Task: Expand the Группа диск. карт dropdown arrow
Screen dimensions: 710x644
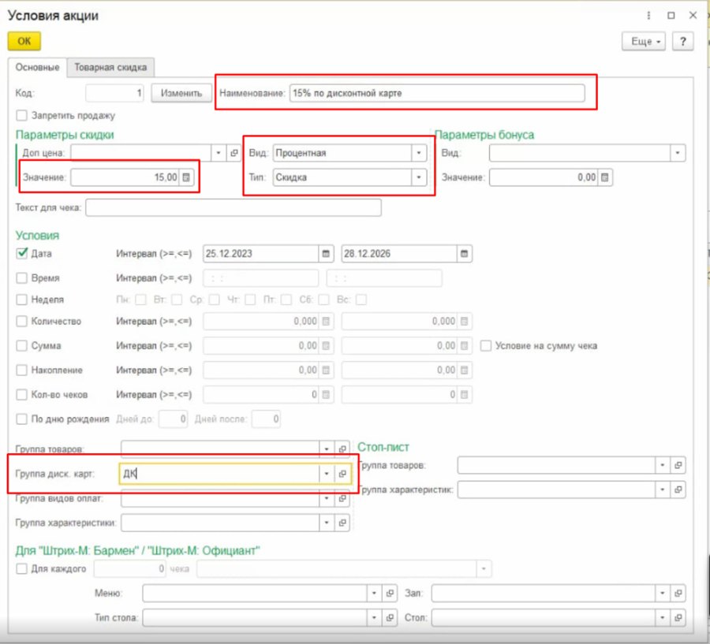Action: 327,474
